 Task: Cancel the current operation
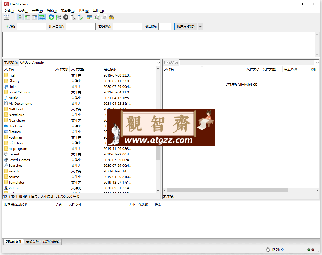tap(66, 17)
